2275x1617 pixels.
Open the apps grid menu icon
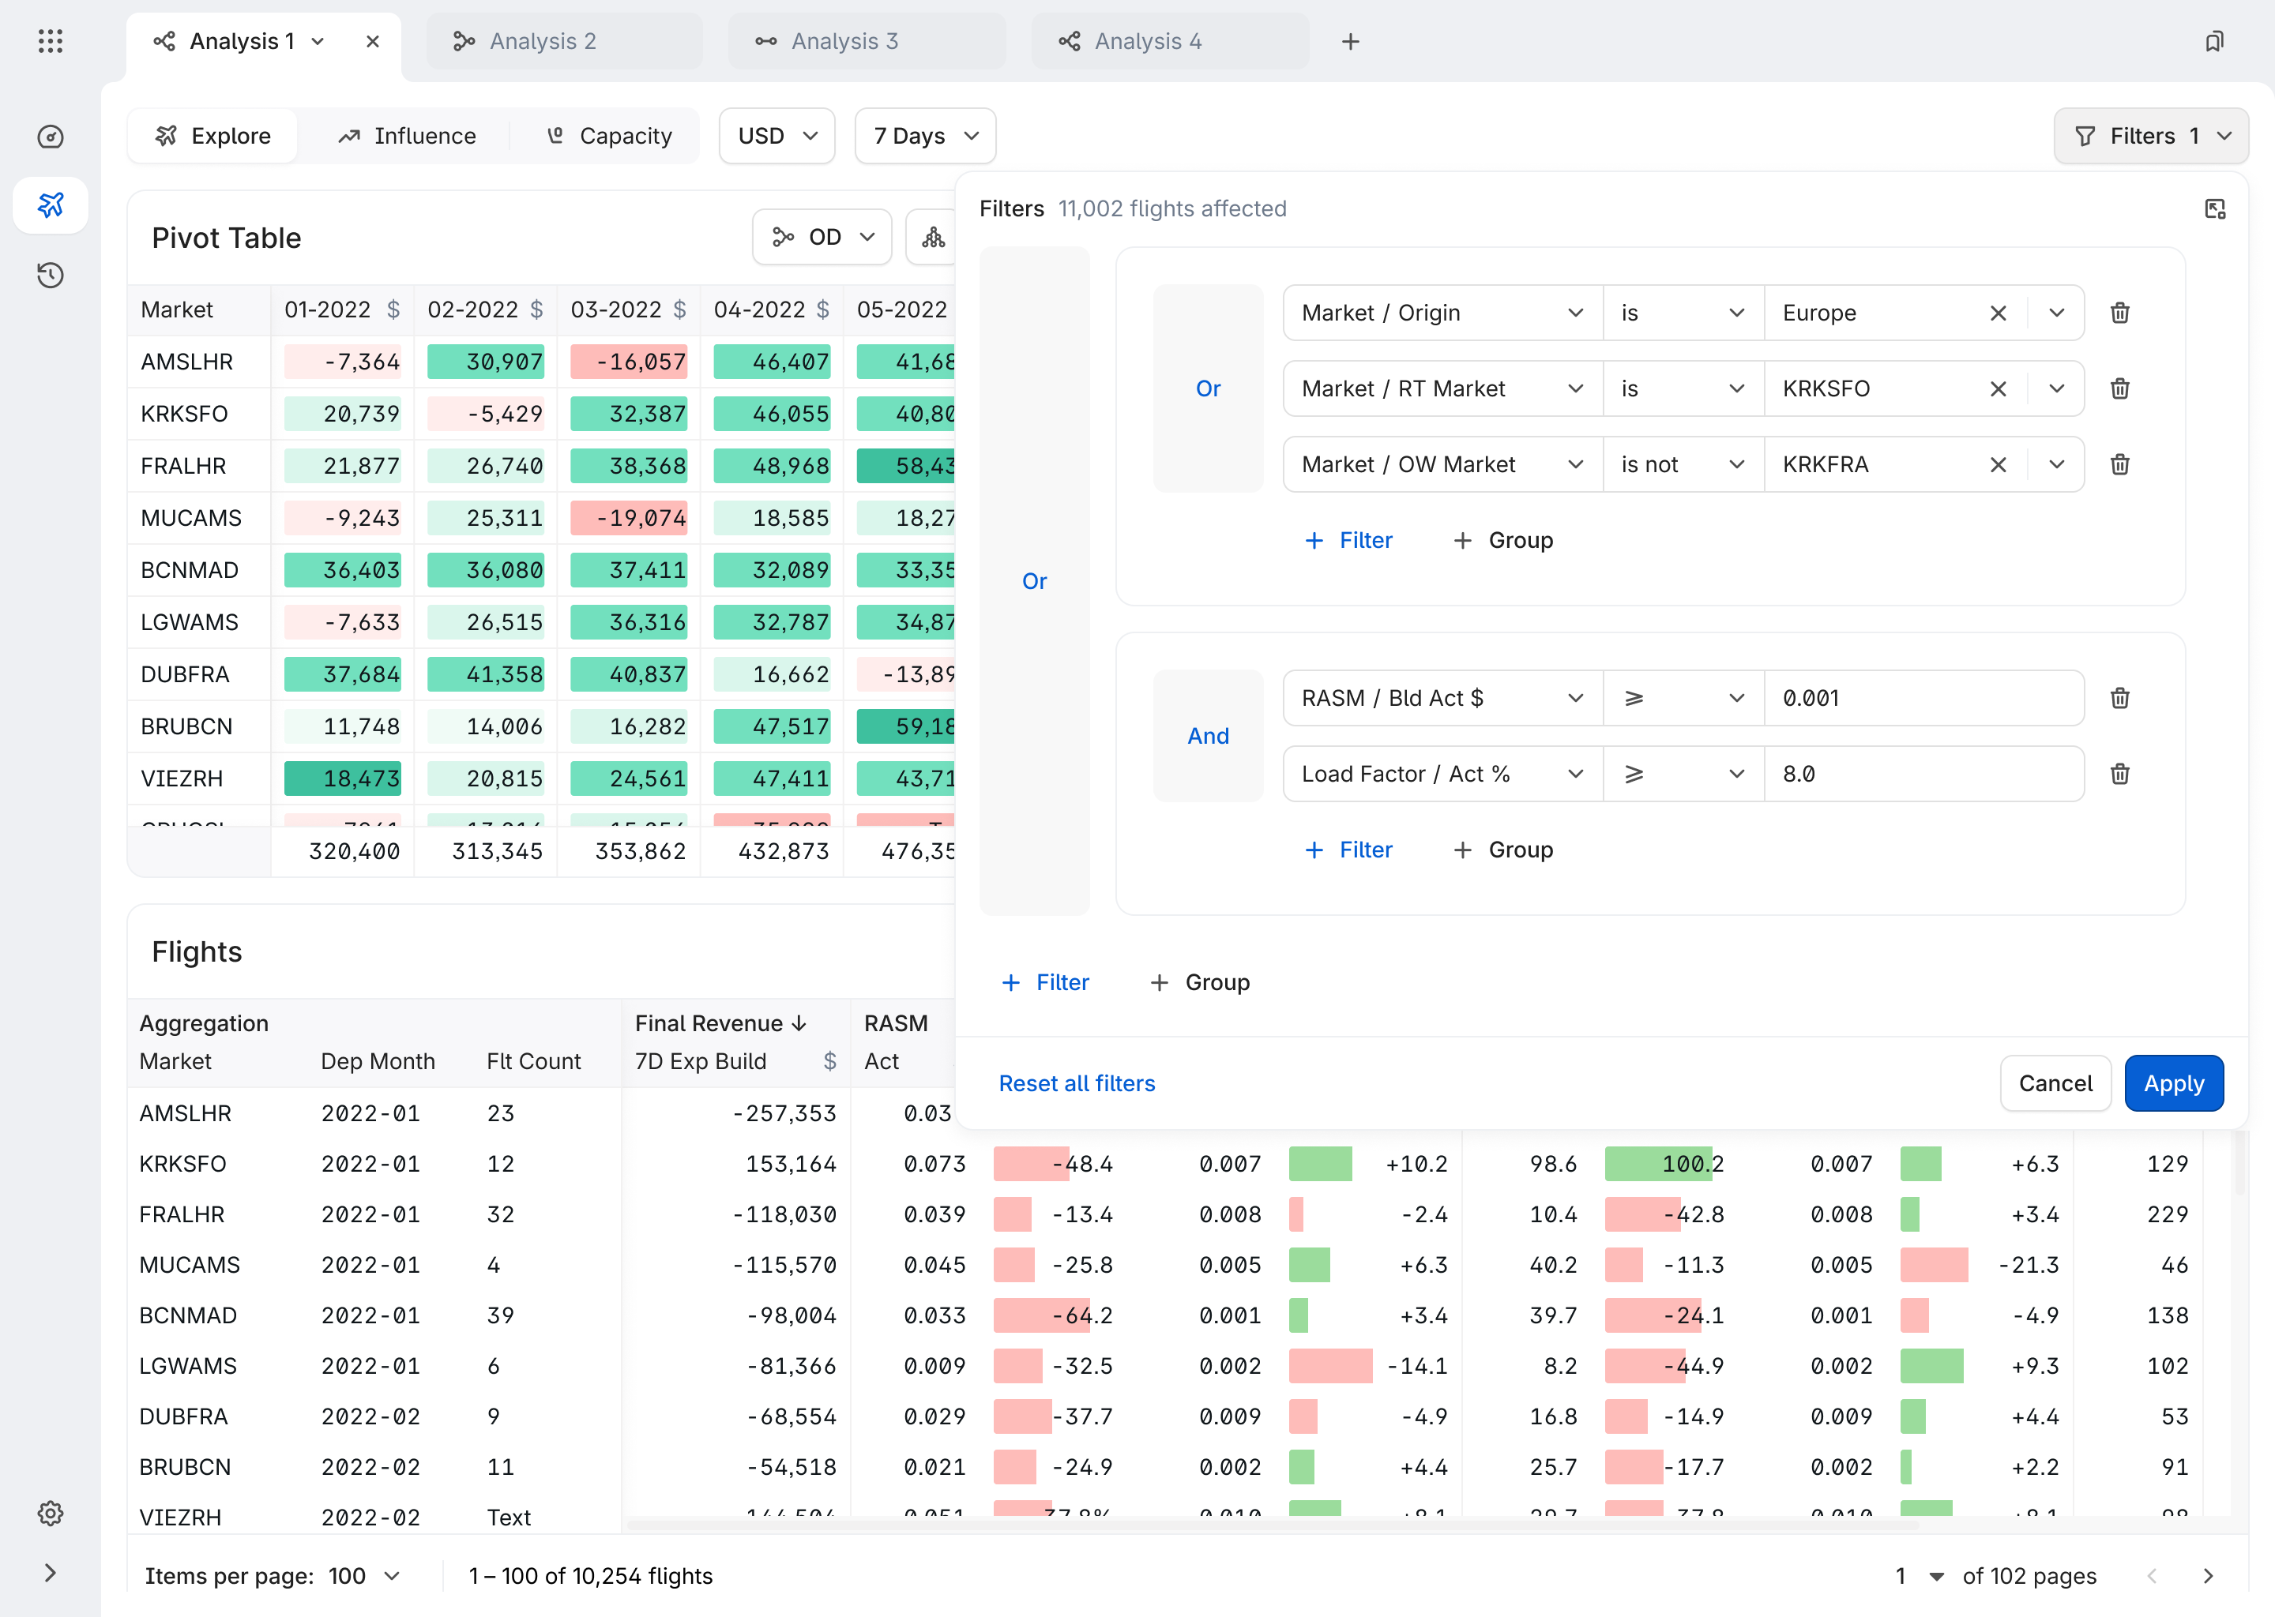coord(50,41)
